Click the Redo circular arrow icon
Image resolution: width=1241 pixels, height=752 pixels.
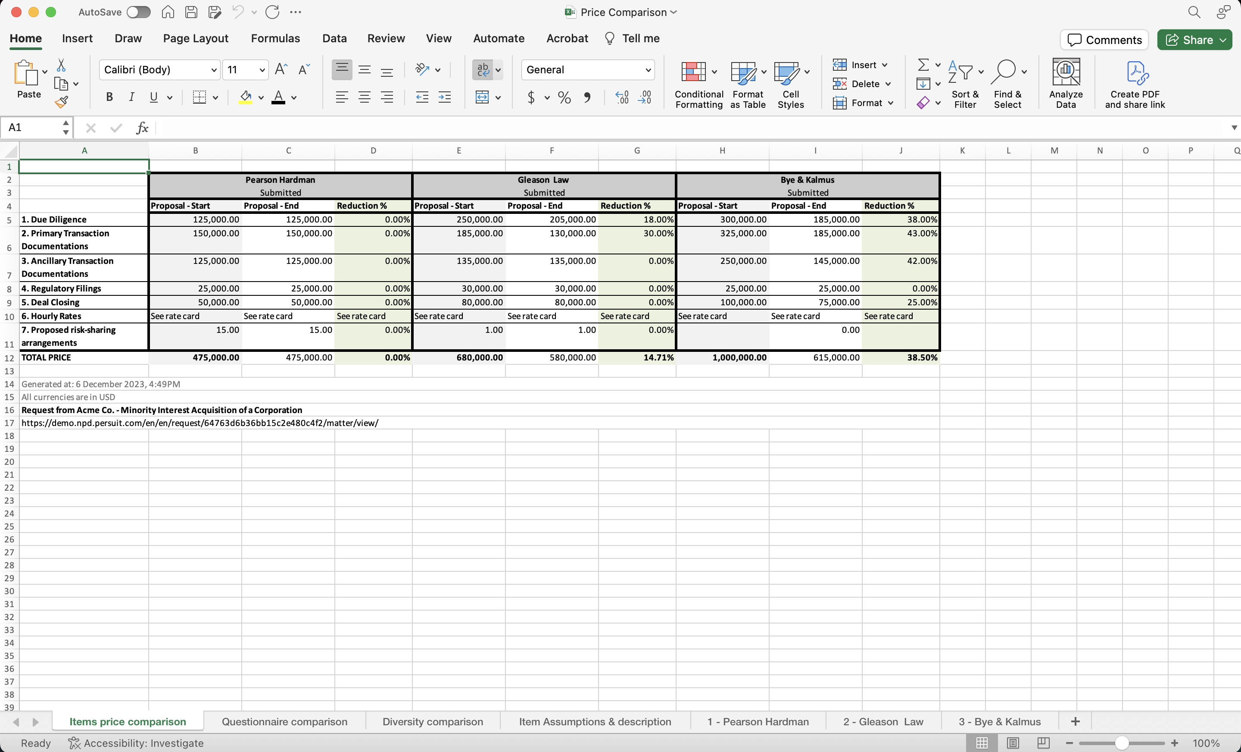tap(272, 12)
